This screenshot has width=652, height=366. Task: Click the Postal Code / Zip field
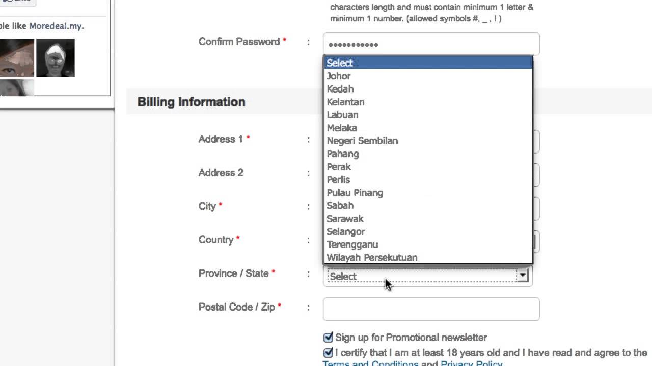point(431,309)
